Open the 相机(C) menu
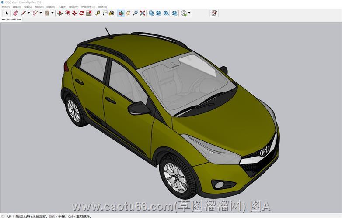This screenshot has width=342, height=218. 39,7
